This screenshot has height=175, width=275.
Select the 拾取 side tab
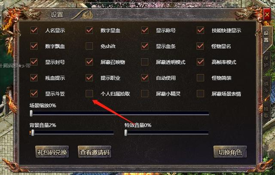[x=266, y=112]
